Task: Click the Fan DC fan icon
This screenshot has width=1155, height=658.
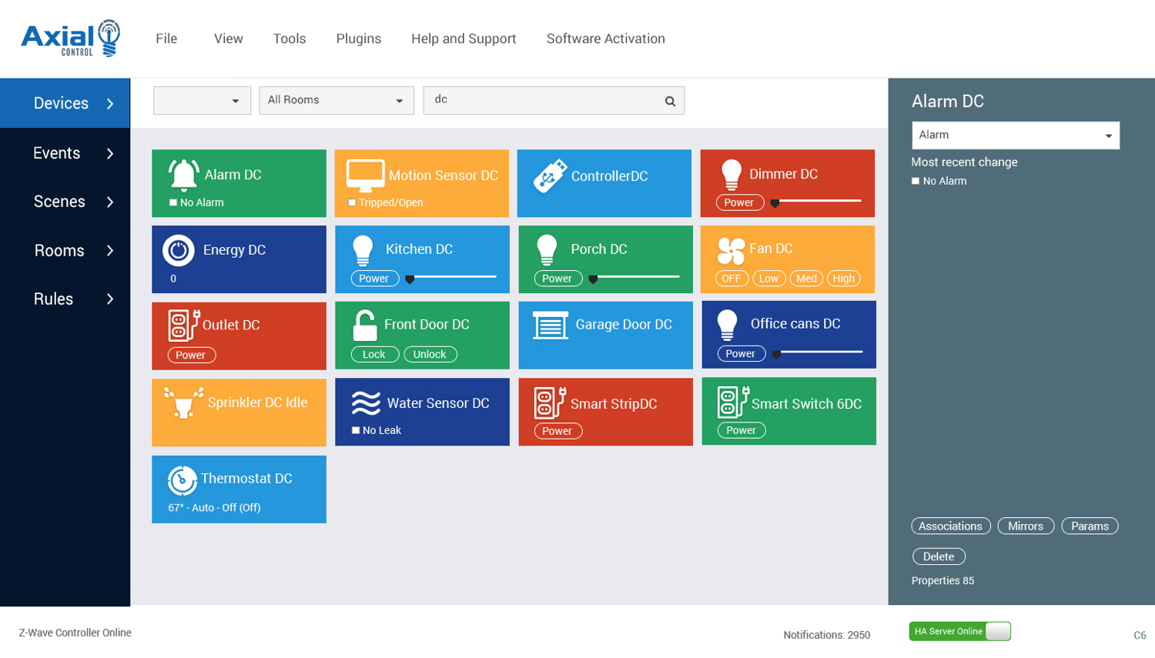Action: [730, 250]
